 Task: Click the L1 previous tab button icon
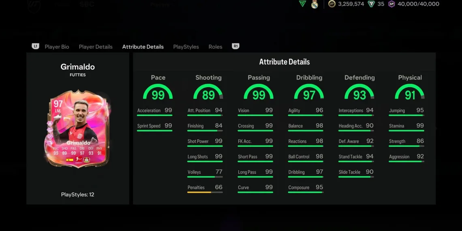(x=35, y=47)
